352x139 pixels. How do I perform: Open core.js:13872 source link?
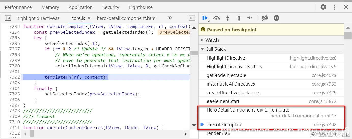point(323,101)
